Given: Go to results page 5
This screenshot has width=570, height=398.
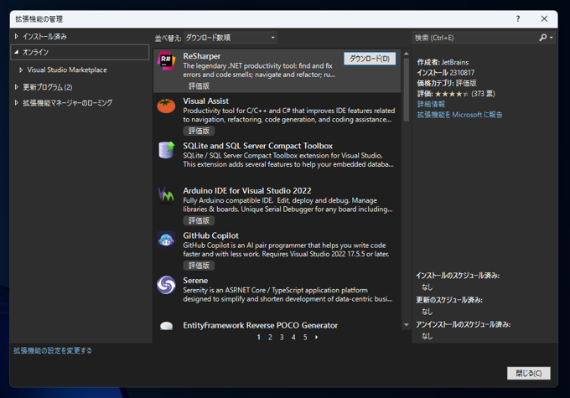Looking at the screenshot, I should pyautogui.click(x=305, y=338).
